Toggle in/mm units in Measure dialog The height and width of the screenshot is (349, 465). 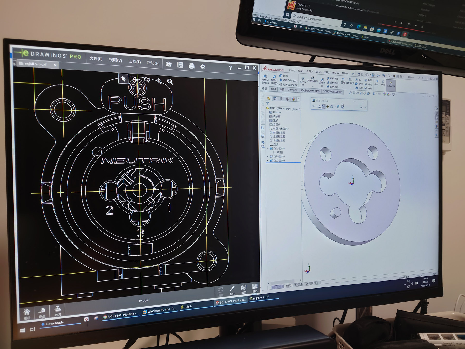319,106
